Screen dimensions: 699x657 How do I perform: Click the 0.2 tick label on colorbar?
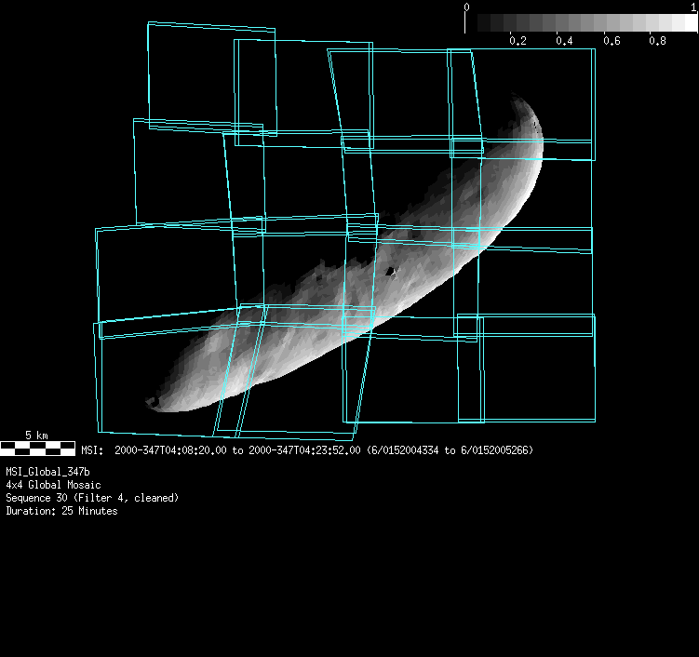point(518,42)
